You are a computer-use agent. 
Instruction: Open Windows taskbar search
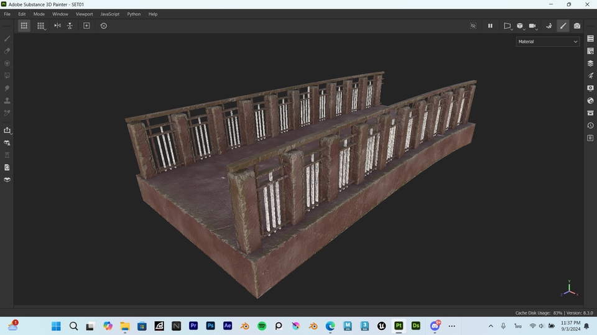(73, 326)
